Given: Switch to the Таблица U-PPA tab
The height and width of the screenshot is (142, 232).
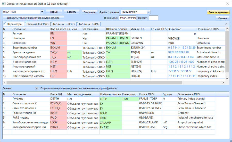Looking at the screenshot, I should (89, 24).
